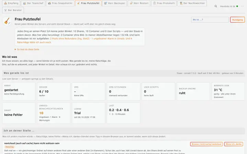Click the search magnifier icon
Viewport: 247px width, 154px height.
[x=216, y=6]
